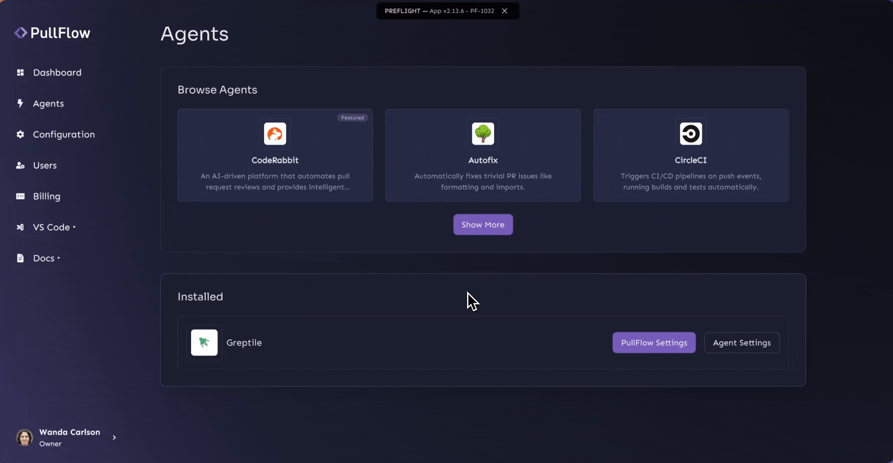This screenshot has height=463, width=893.
Task: Click the Wanda Carlson name
Action: [x=70, y=432]
